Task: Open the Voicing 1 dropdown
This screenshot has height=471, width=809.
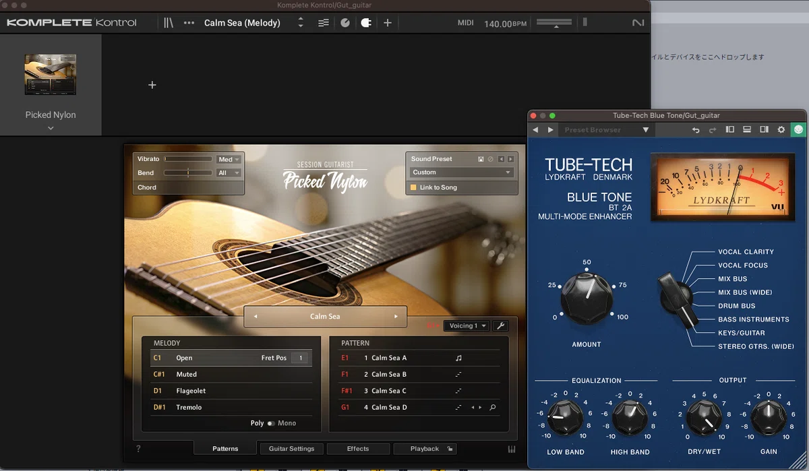Action: [x=466, y=325]
